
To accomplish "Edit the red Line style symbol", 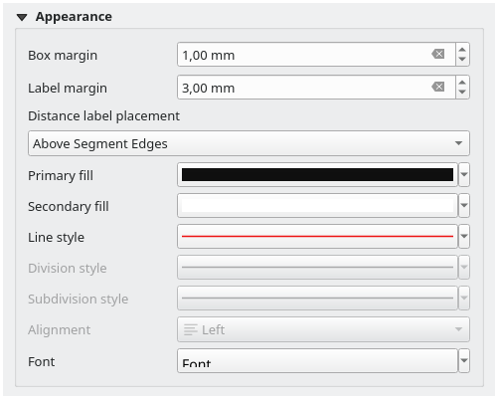I will coord(317,237).
